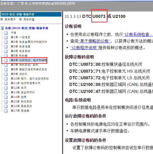Select 第14章 座椅 chapter

[19, 97]
